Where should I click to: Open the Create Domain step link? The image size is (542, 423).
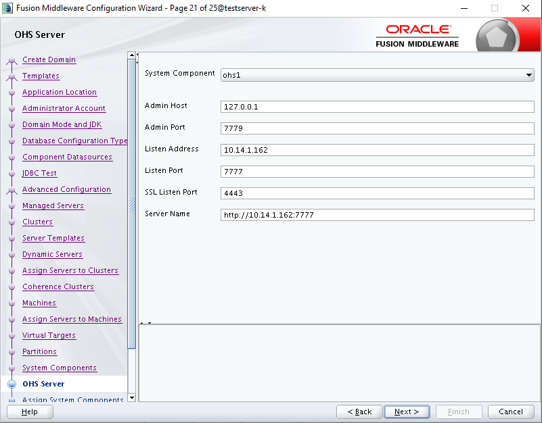(49, 59)
